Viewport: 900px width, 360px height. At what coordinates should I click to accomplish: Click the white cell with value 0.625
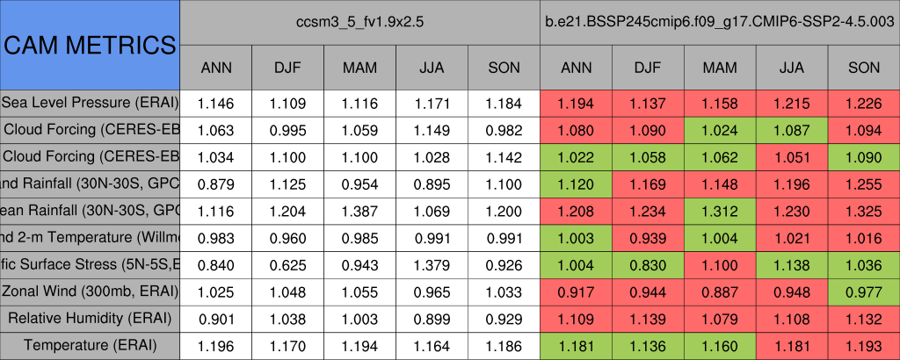(x=287, y=264)
